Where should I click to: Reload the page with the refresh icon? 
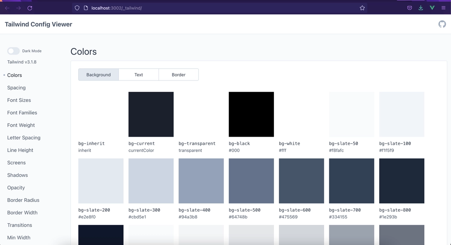(30, 7)
